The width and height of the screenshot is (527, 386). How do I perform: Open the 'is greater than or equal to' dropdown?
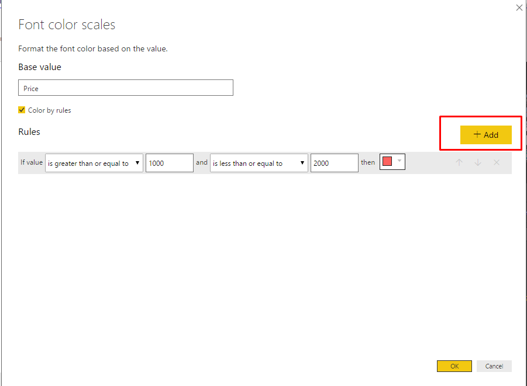click(x=94, y=164)
